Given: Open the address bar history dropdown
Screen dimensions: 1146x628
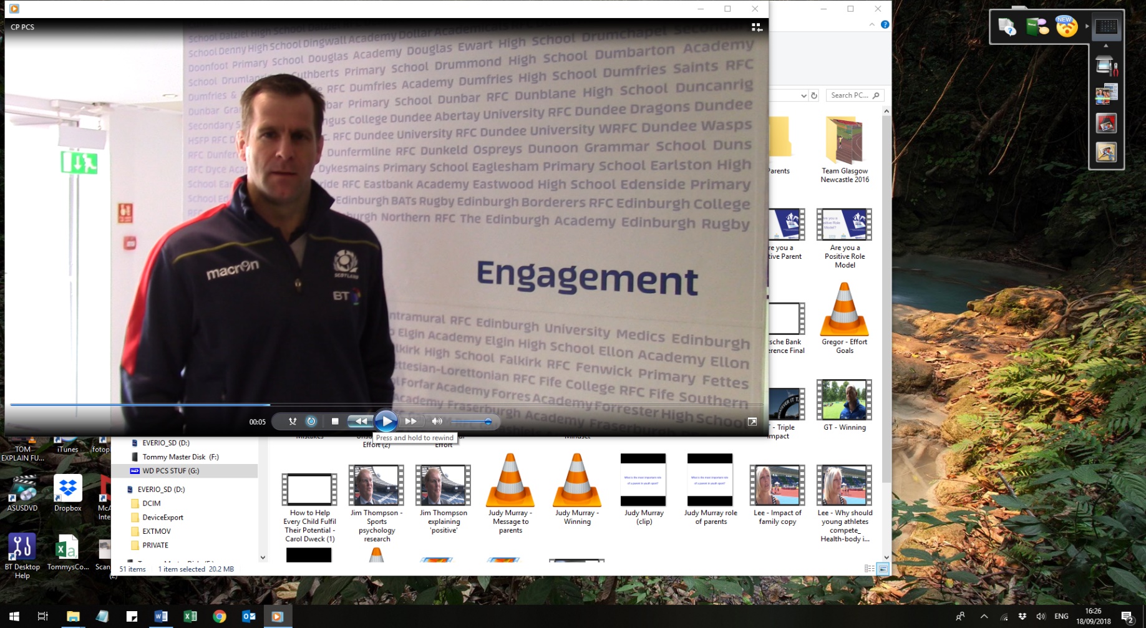Looking at the screenshot, I should point(804,95).
